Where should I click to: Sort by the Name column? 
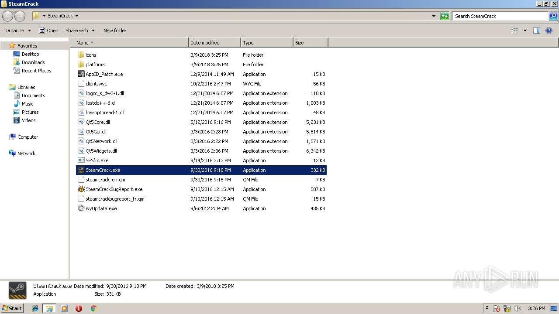[129, 43]
